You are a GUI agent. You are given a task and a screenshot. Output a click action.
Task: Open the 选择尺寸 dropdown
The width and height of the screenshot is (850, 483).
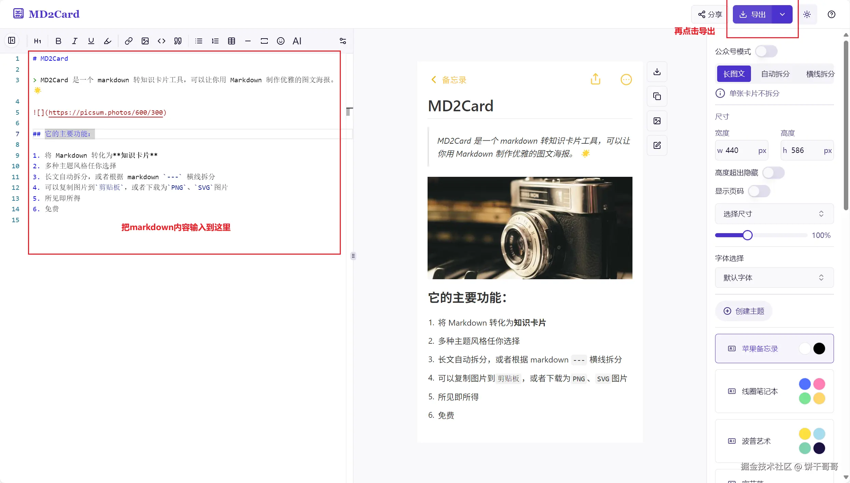[x=774, y=214]
